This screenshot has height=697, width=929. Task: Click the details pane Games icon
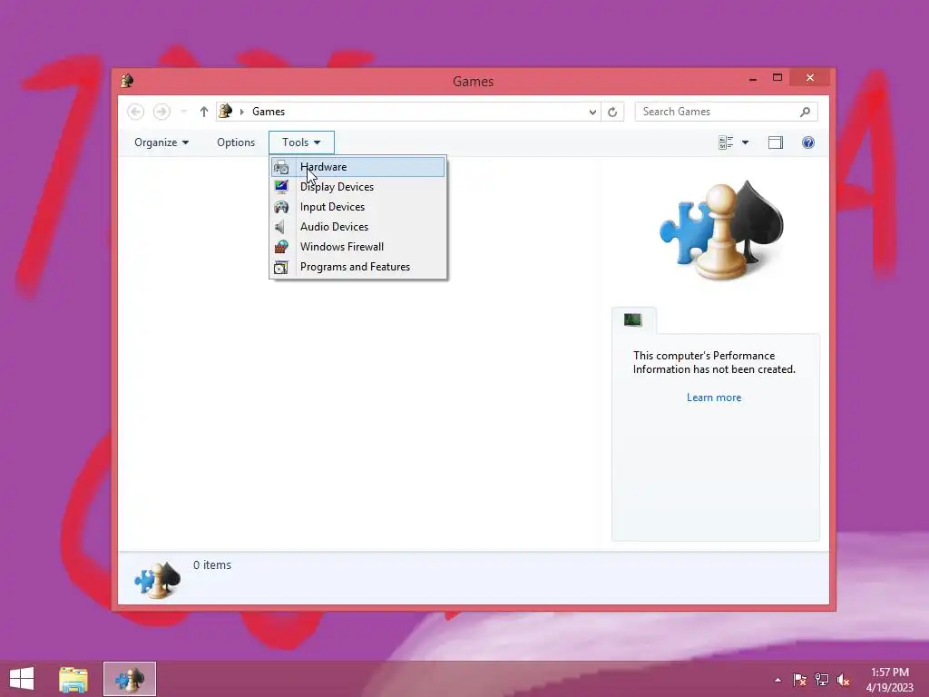point(157,579)
